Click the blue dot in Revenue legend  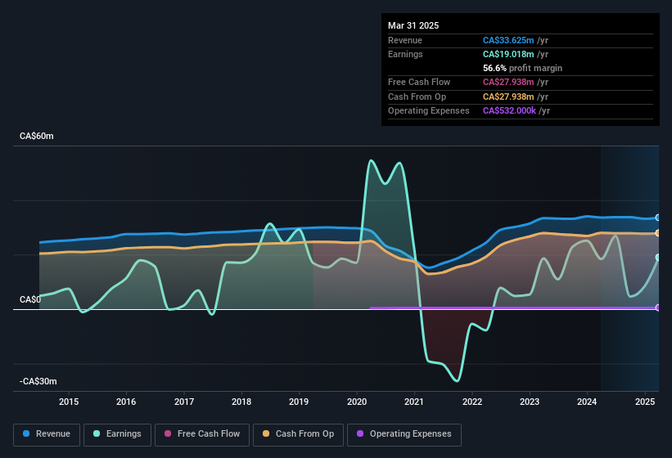(26, 433)
